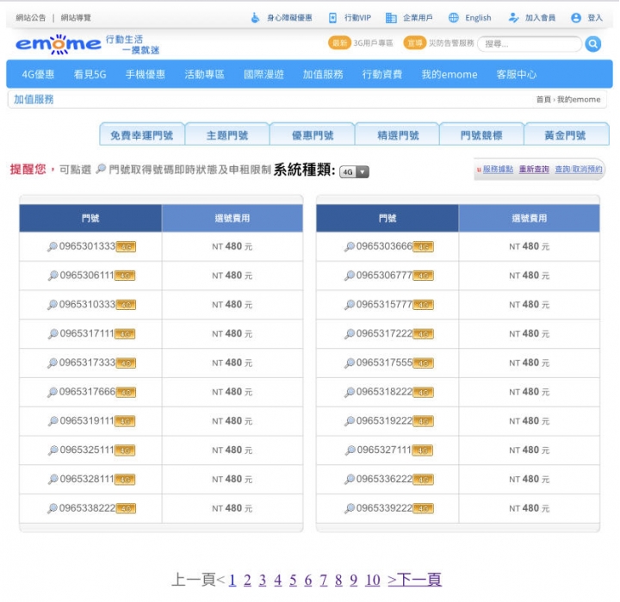The height and width of the screenshot is (602, 620).
Task: Click magnifier icon beside 0965303666
Action: (x=350, y=247)
